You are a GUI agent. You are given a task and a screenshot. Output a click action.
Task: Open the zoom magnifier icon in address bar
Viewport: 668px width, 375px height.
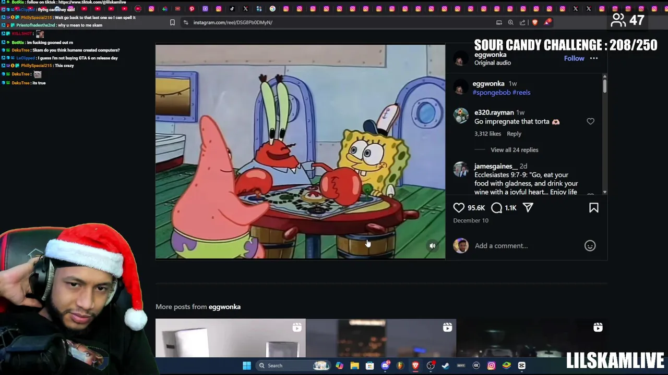point(510,22)
